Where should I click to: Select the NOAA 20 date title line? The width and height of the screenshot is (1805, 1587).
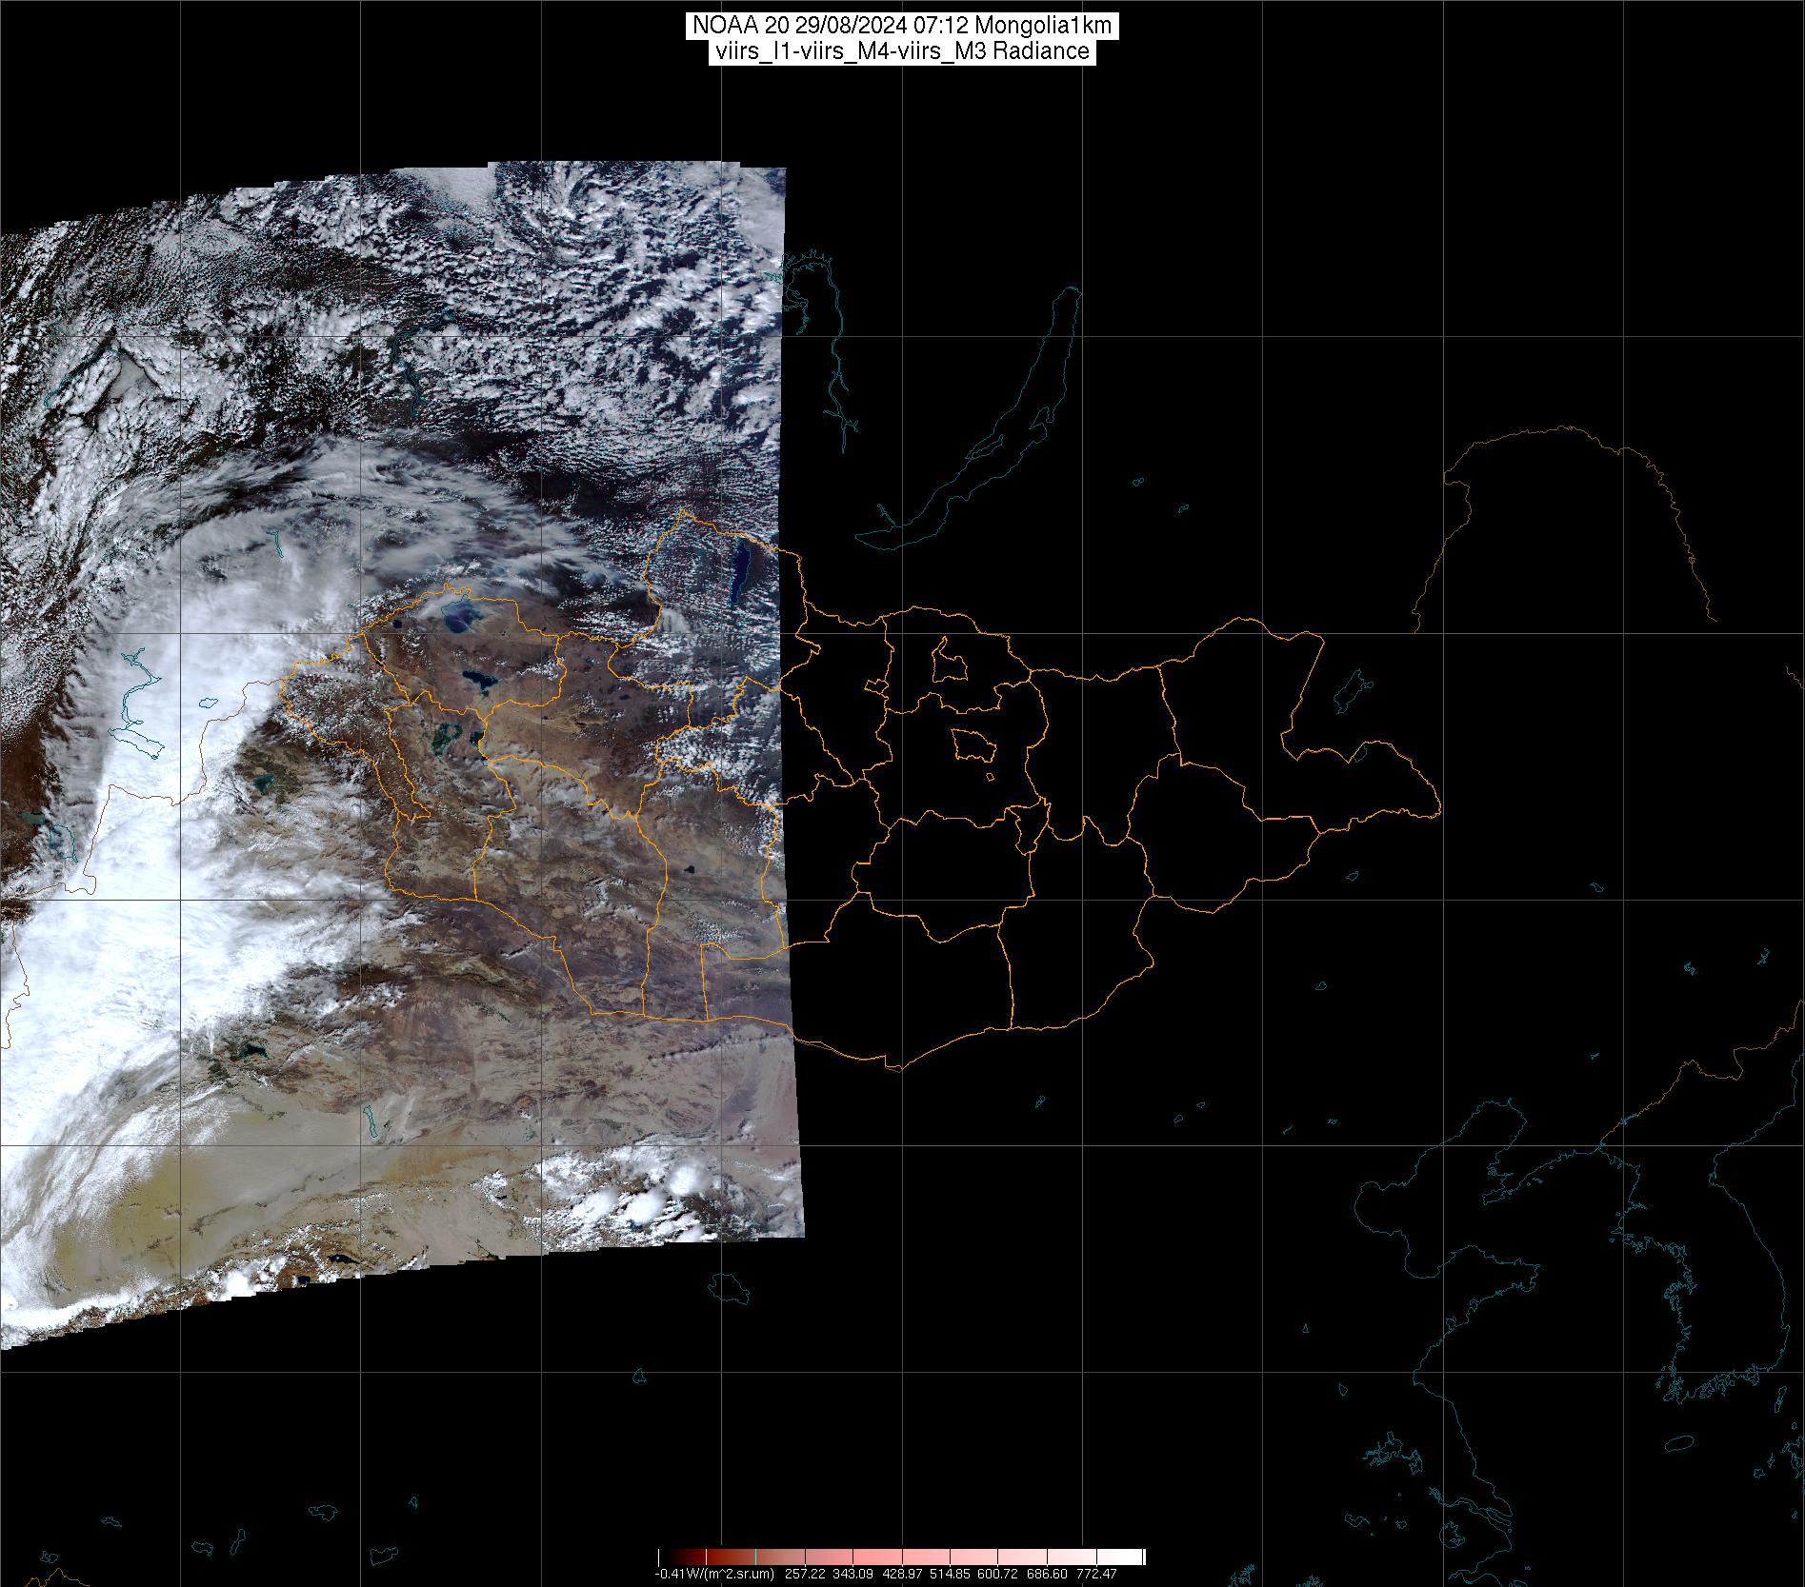901,27
